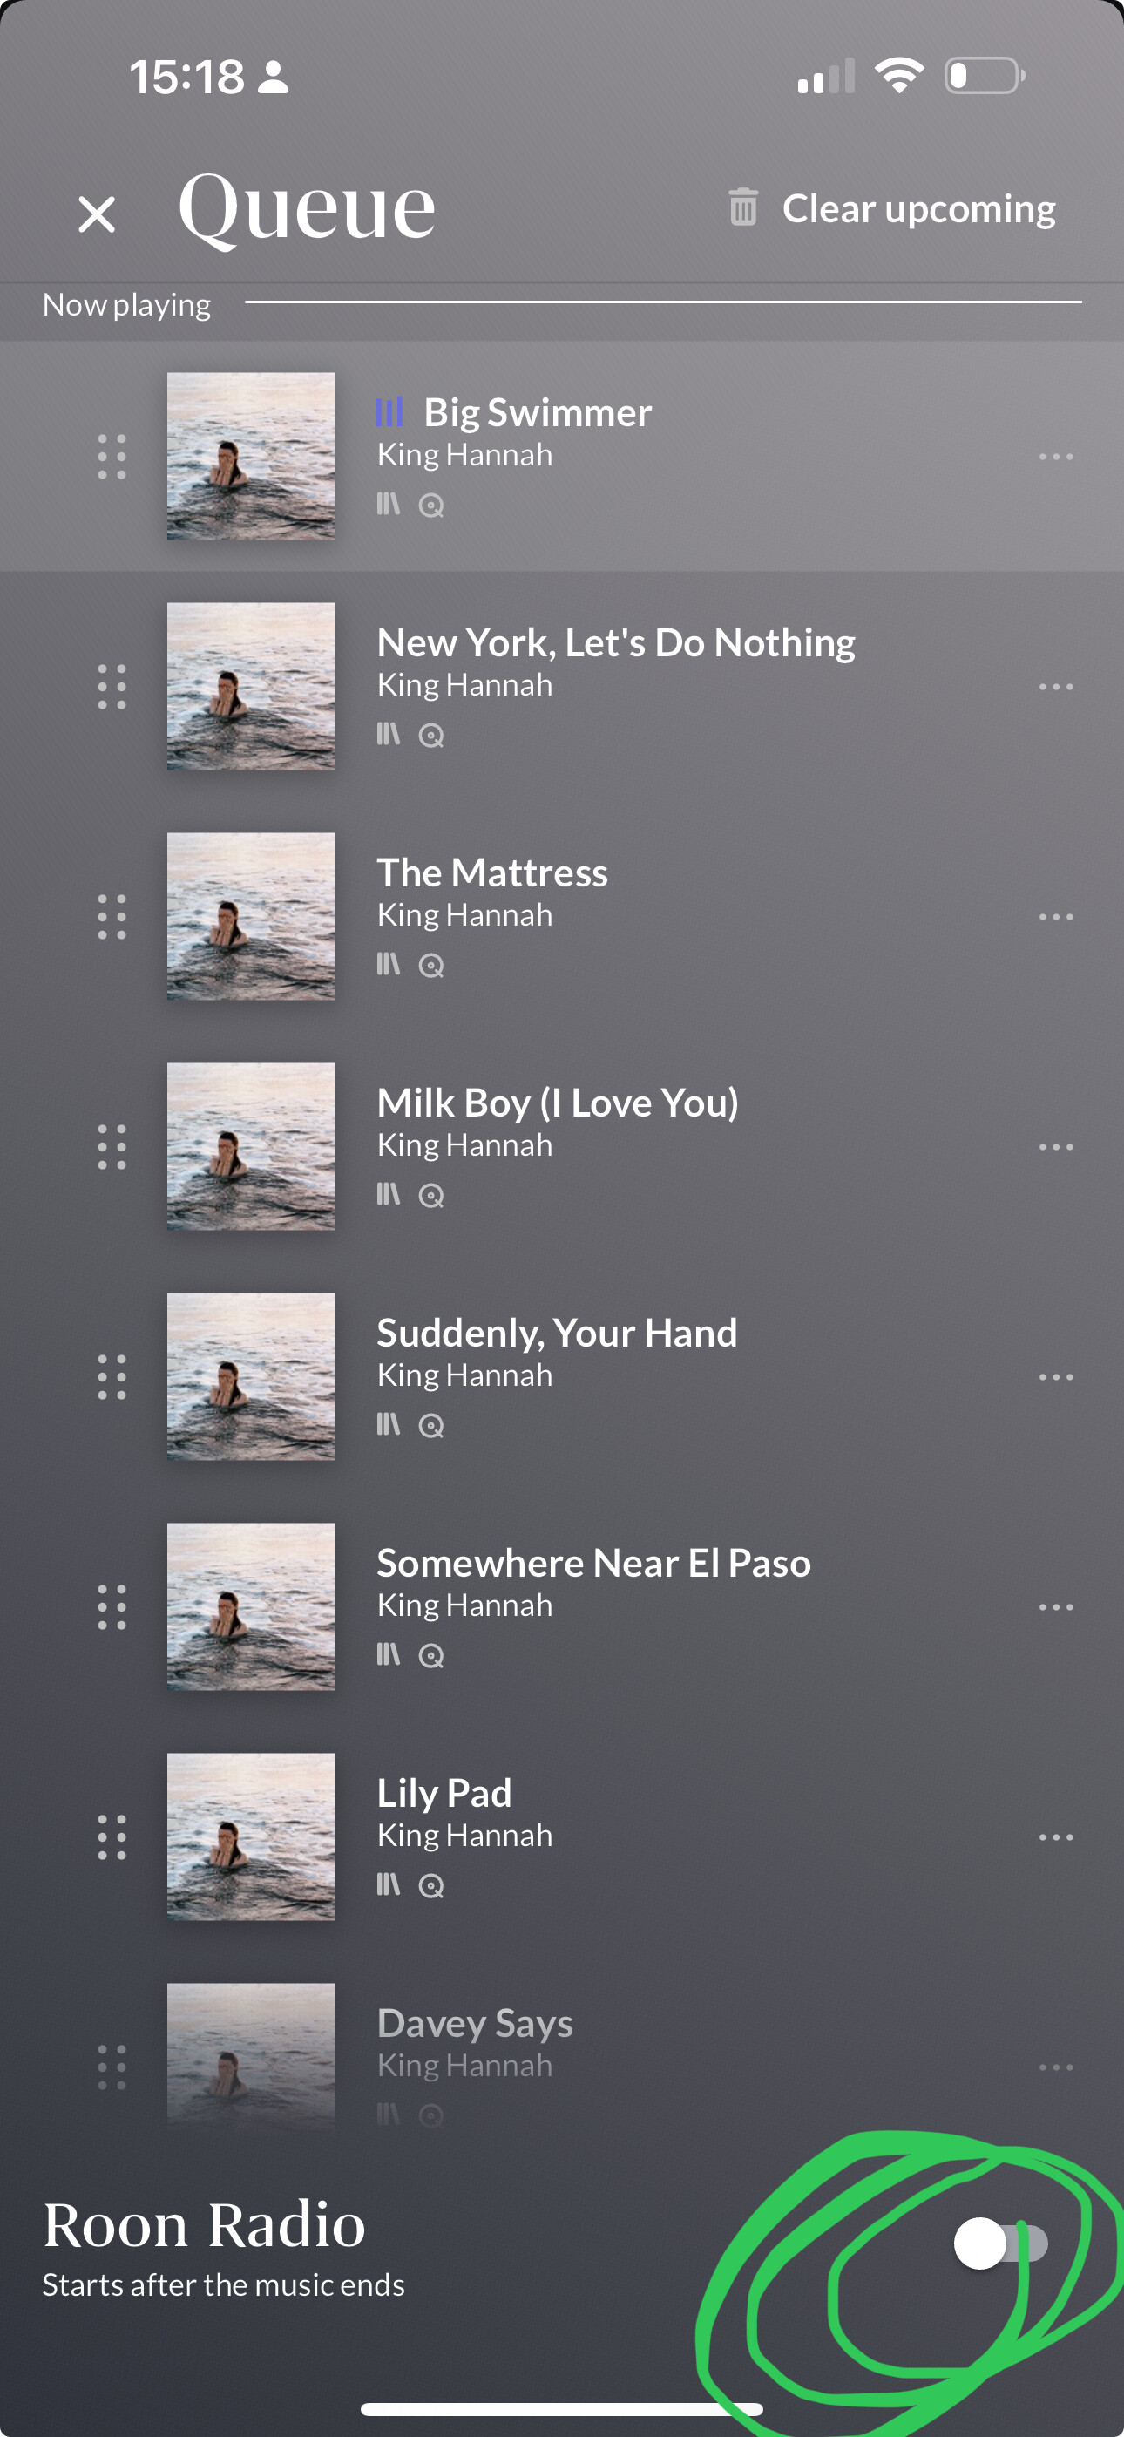The width and height of the screenshot is (1124, 2437).
Task: Tap the drag handle for Somewhere Near El Paso
Action: click(x=112, y=1607)
